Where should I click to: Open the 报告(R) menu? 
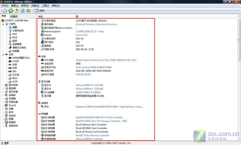click(25, 6)
